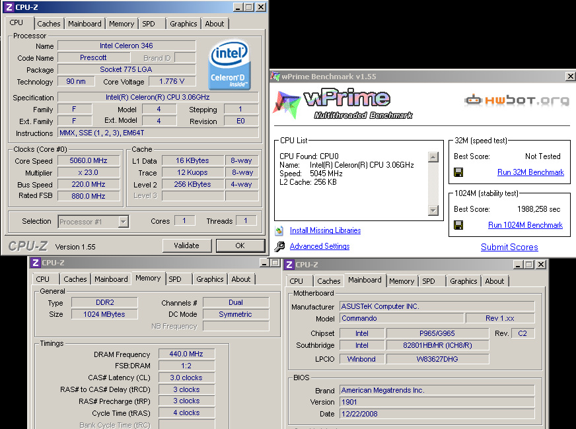Click the Chipset value P965/G965

(x=437, y=333)
